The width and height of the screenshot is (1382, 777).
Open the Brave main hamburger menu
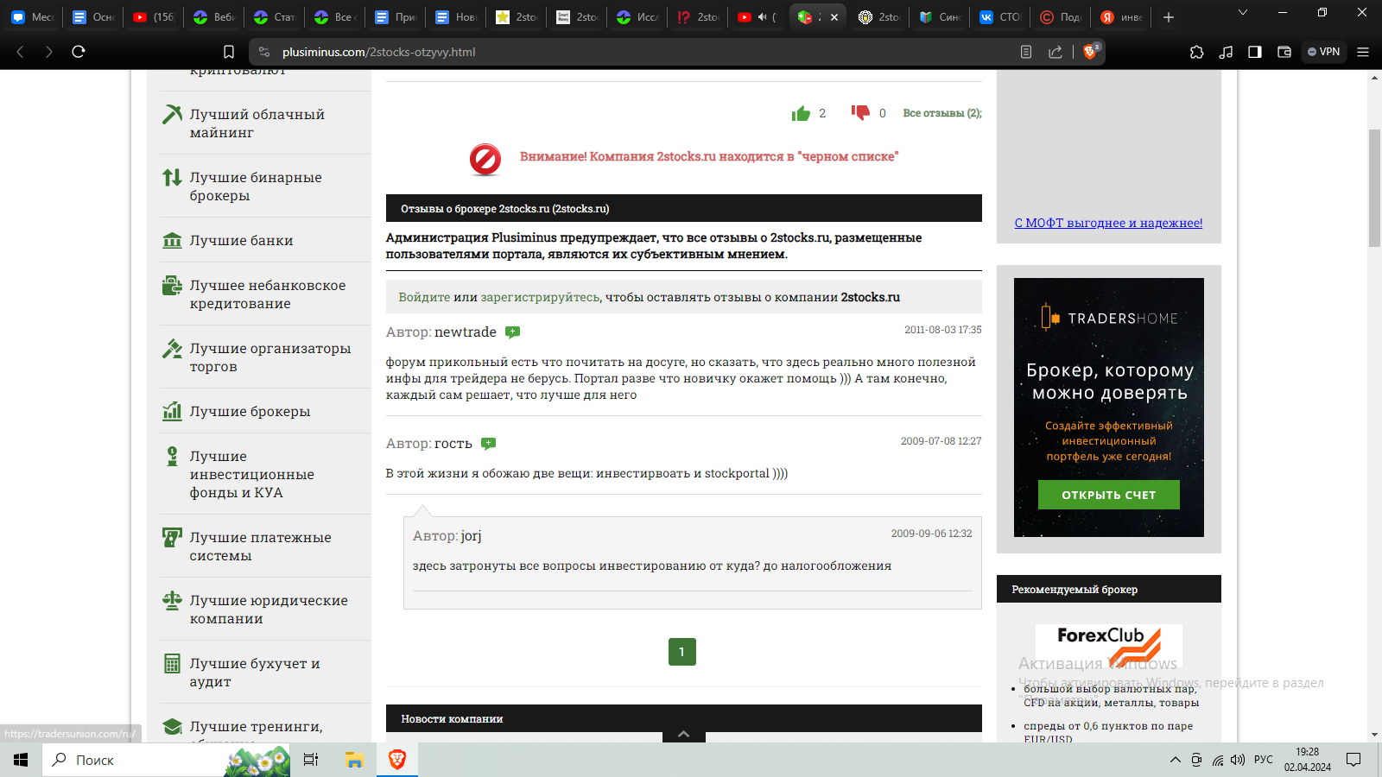(1363, 52)
